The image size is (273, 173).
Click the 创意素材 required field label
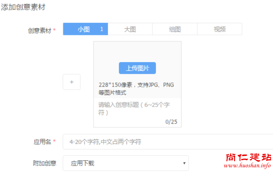click(39, 30)
